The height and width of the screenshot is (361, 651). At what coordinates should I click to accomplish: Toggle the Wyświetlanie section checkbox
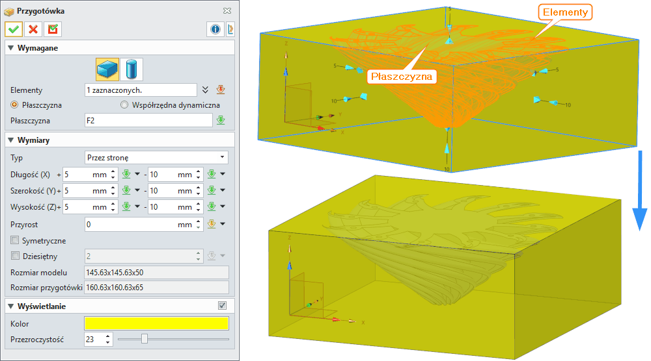pos(222,306)
